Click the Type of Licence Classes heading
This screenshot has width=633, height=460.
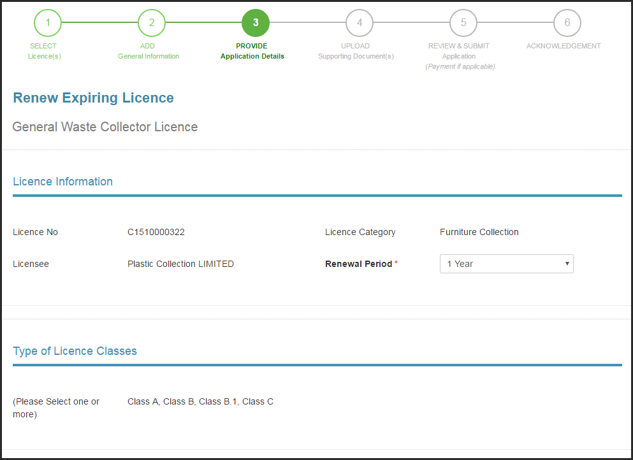[75, 351]
